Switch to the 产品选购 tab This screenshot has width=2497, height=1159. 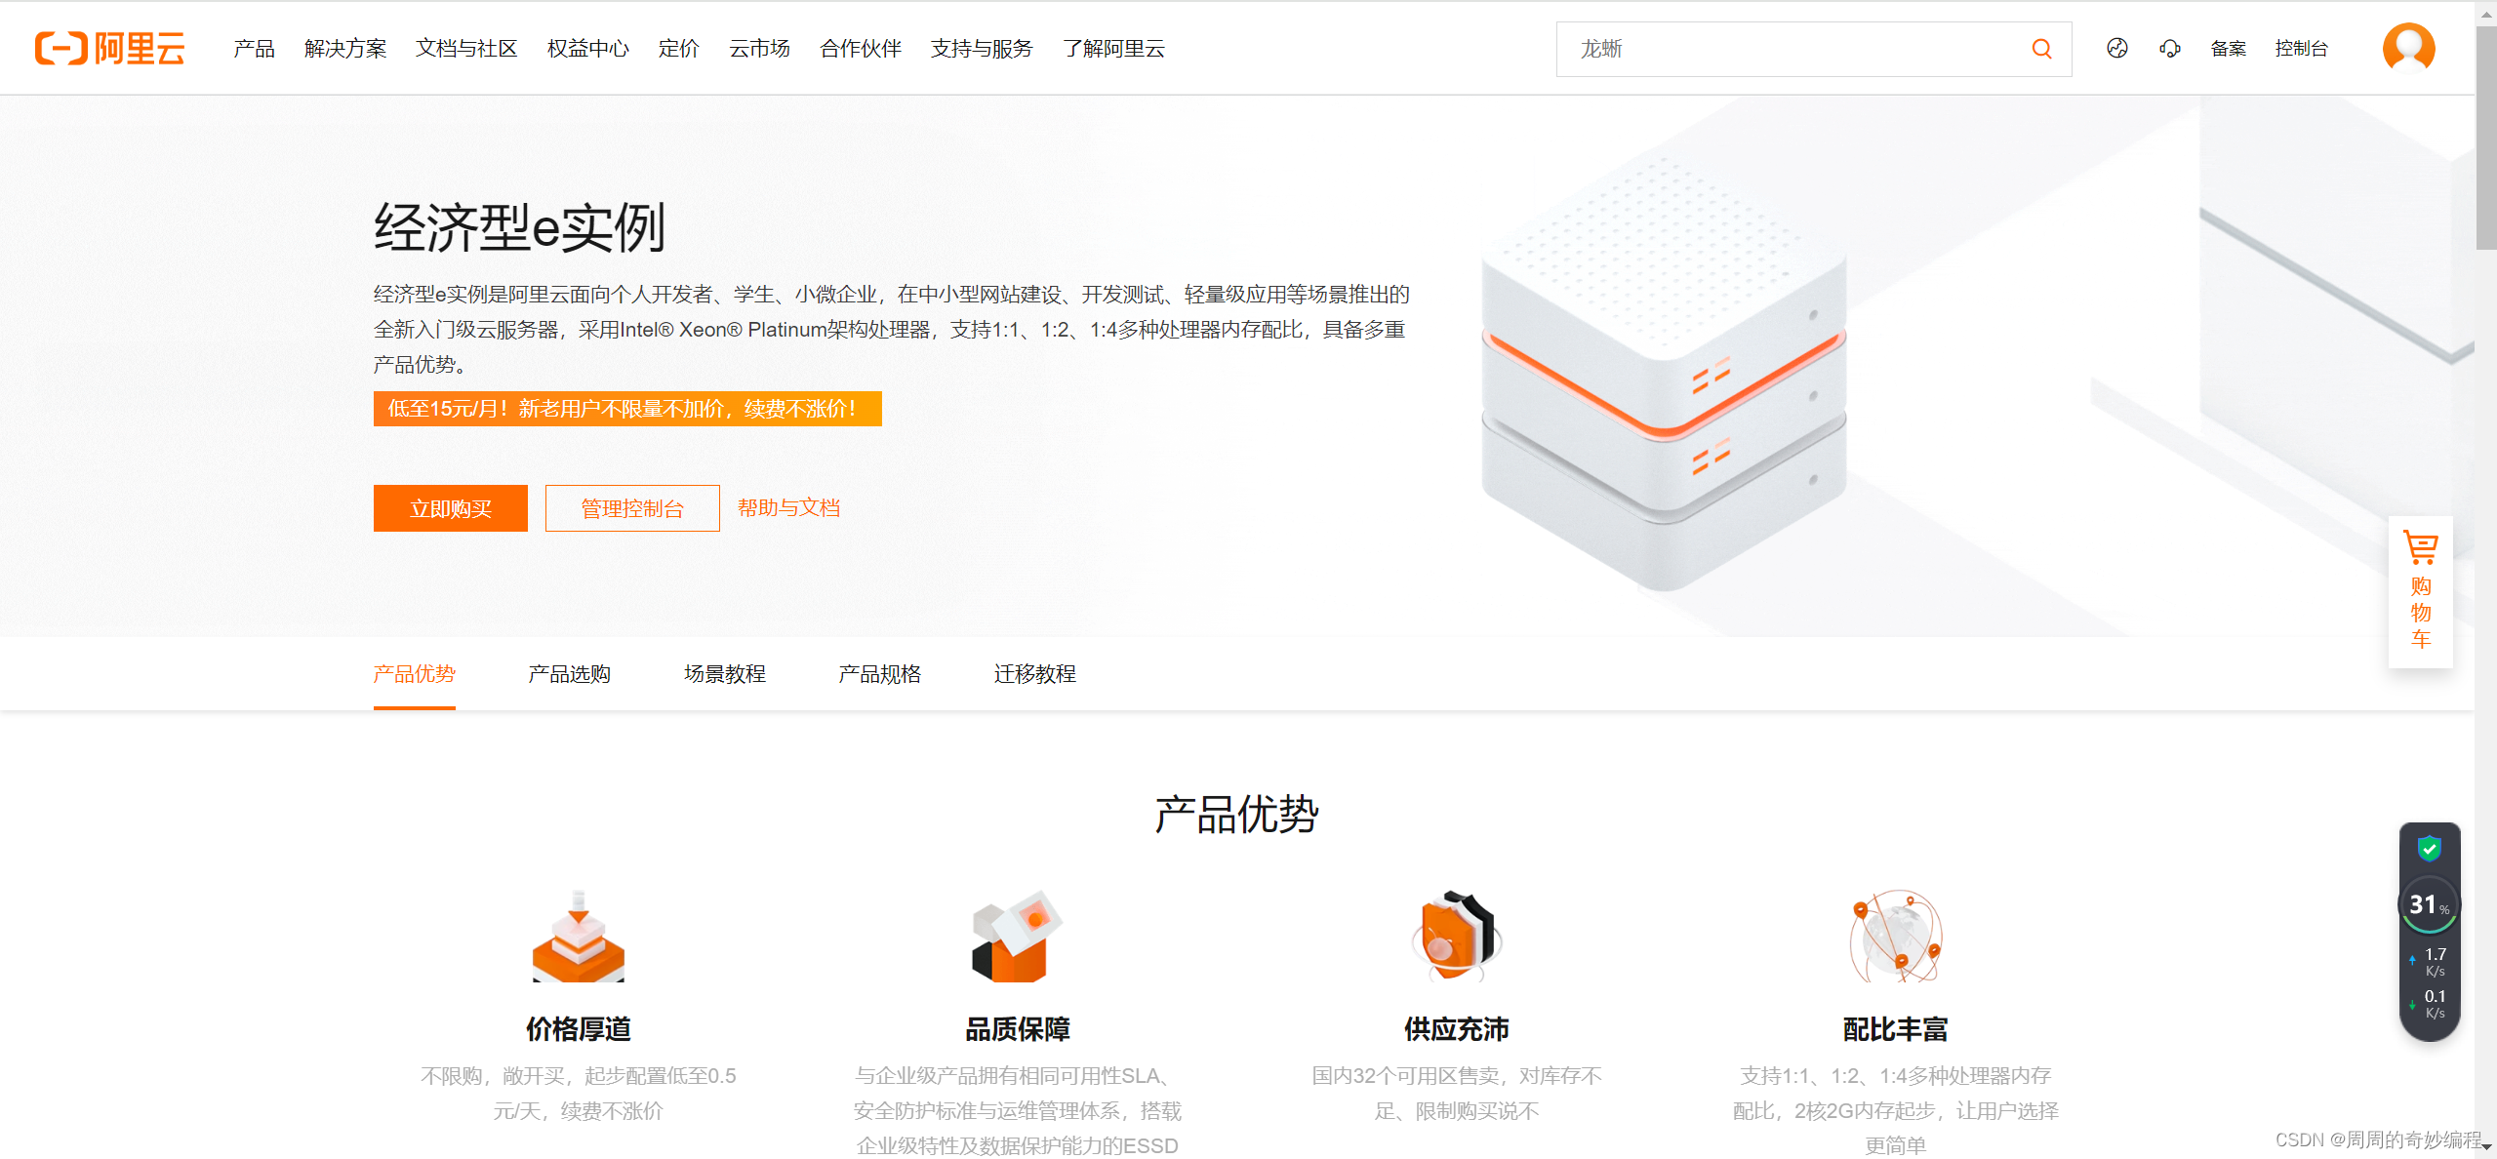(569, 674)
